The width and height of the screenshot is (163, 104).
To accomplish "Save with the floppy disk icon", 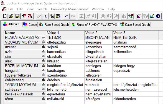I will [x=17, y=16].
